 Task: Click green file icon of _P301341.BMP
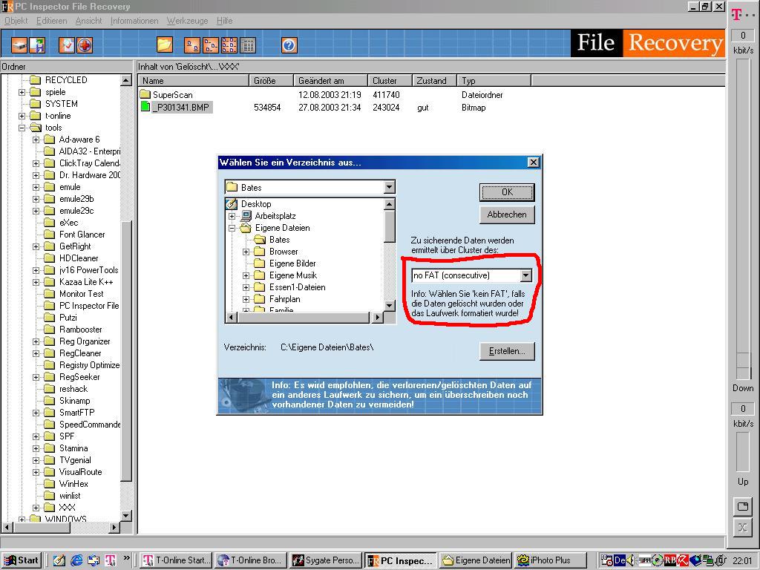point(145,107)
